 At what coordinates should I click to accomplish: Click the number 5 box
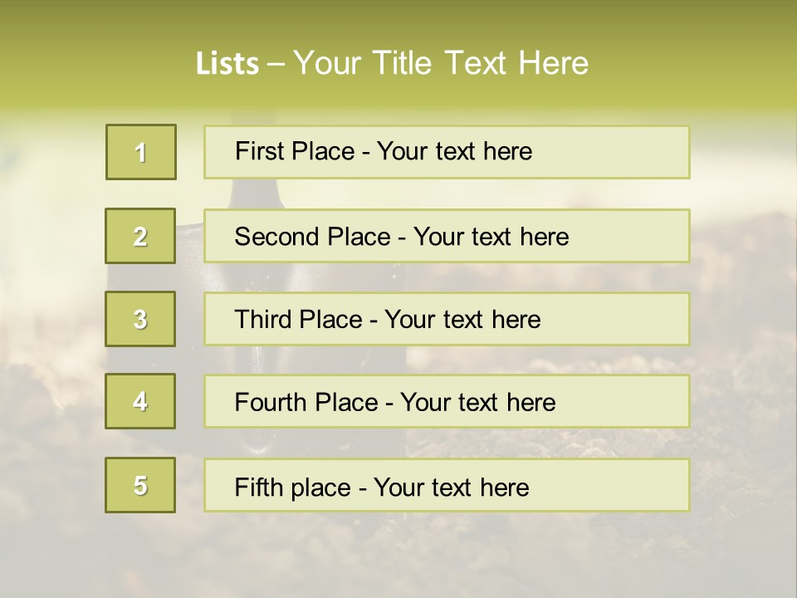[x=141, y=485]
